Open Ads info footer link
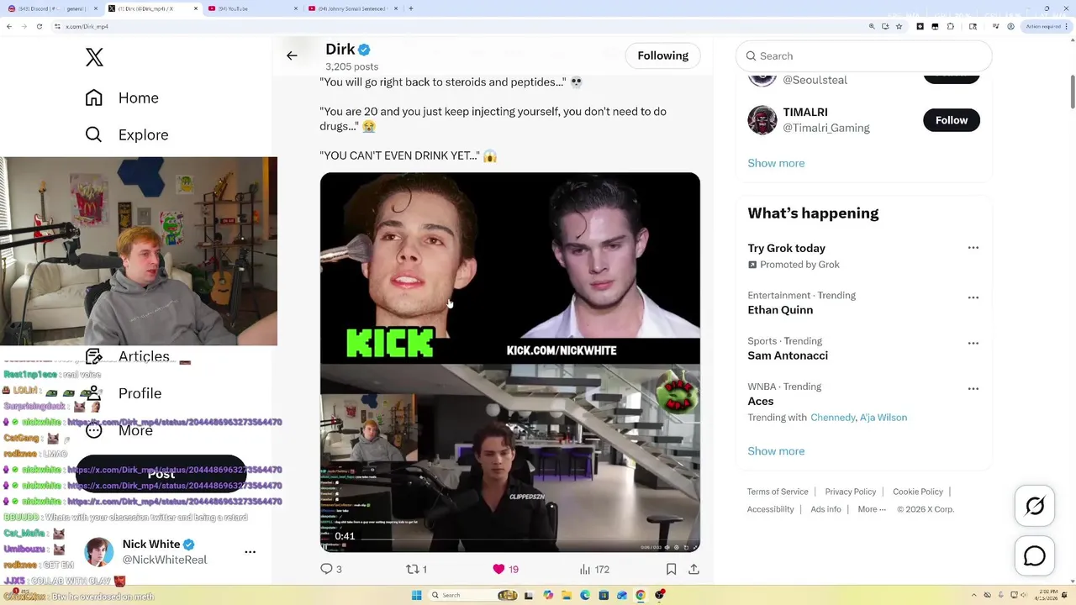The height and width of the screenshot is (605, 1076). point(825,509)
